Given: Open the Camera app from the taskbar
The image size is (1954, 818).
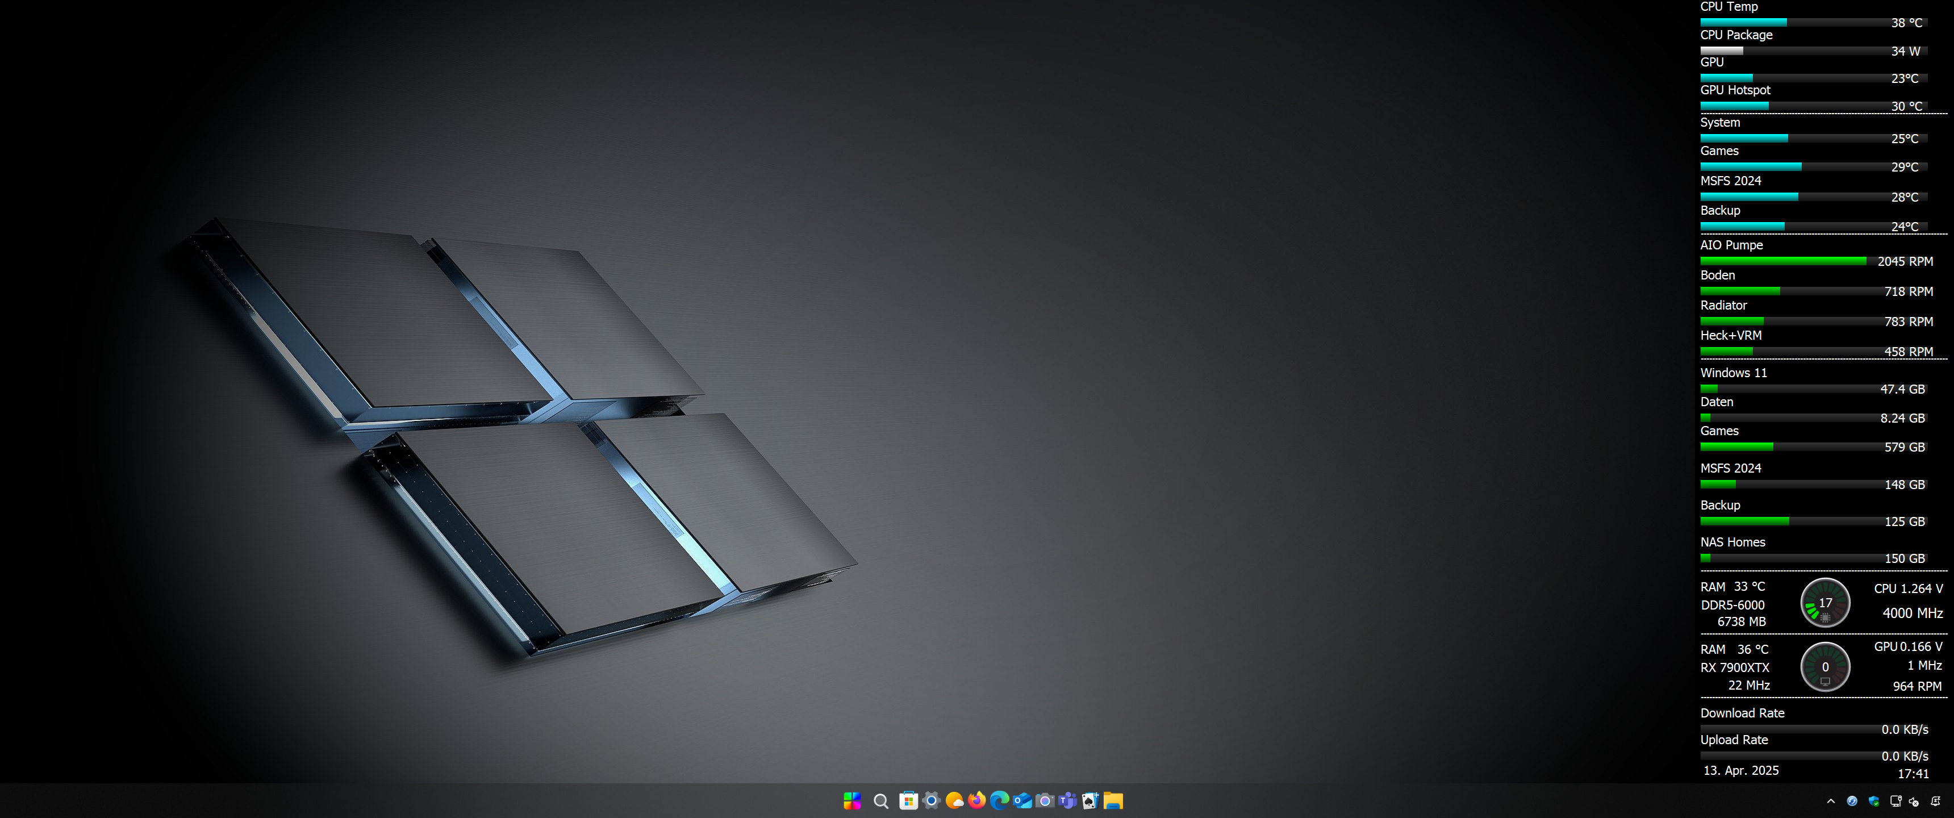Looking at the screenshot, I should [x=1045, y=802].
